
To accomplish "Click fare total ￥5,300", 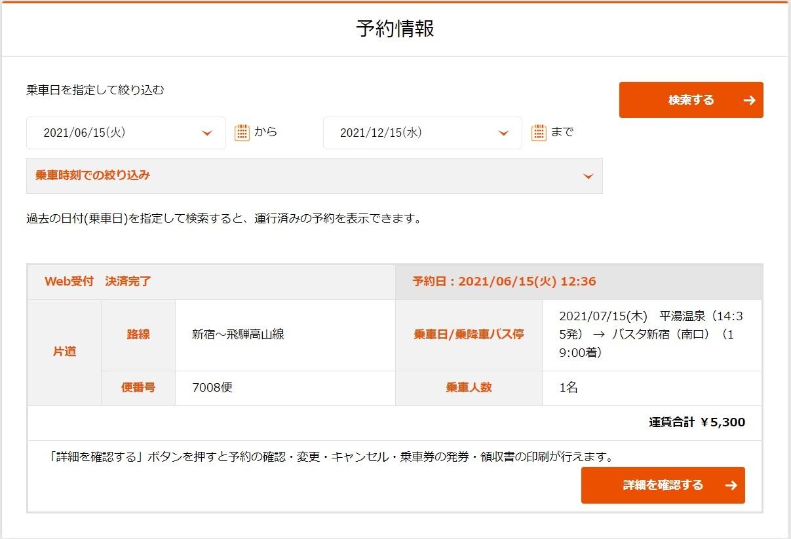I will (697, 422).
